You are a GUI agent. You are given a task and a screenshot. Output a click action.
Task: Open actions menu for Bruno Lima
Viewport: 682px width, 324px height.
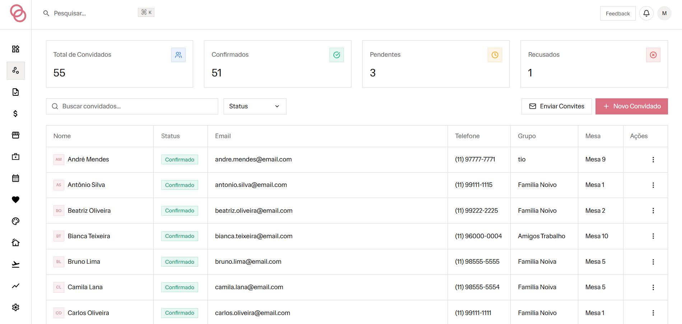(653, 262)
